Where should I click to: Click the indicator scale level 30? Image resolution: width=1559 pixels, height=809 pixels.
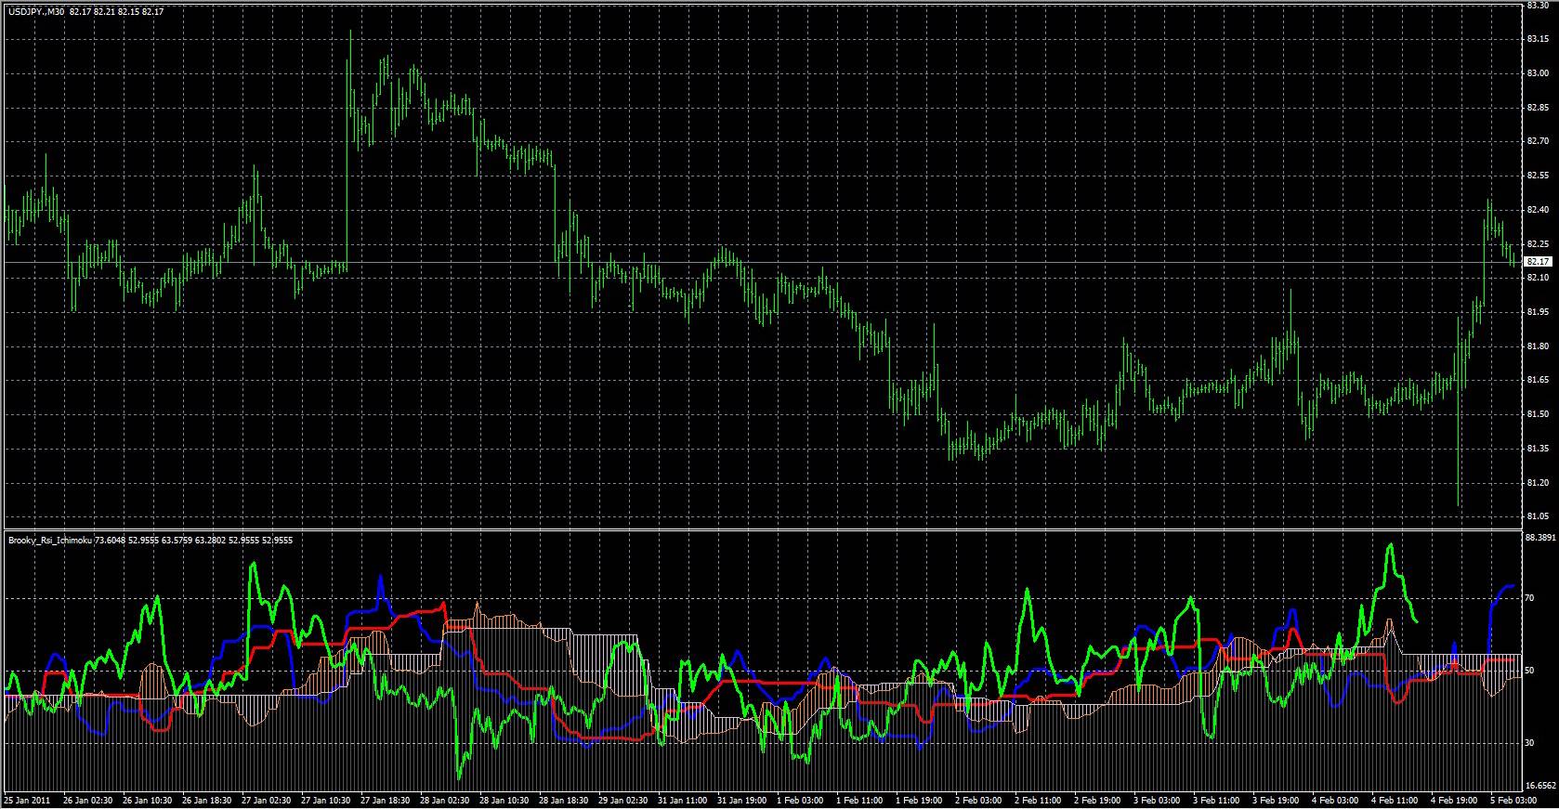tap(1530, 743)
